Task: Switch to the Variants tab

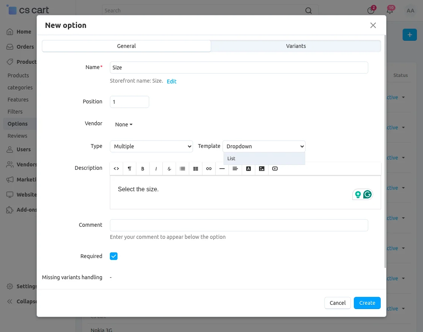Action: click(296, 46)
